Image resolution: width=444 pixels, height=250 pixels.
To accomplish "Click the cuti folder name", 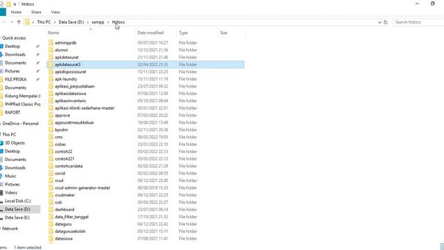I will pos(58,202).
